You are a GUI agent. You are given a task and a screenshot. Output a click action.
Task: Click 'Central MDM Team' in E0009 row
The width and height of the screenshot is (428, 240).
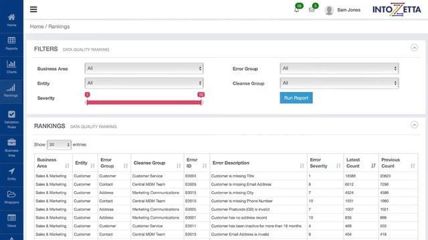tap(148, 184)
